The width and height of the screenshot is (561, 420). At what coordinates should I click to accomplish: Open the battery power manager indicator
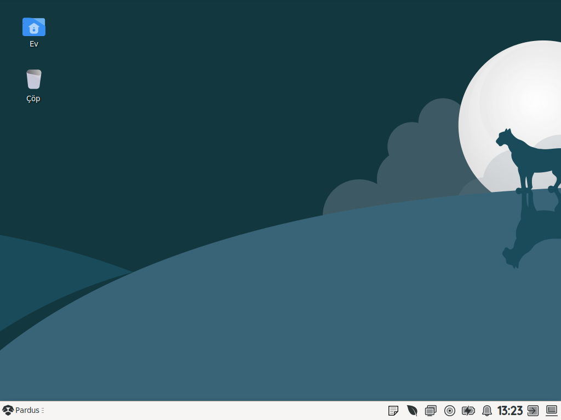coord(468,411)
